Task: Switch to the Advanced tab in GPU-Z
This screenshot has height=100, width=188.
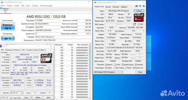Action: (x=116, y=7)
